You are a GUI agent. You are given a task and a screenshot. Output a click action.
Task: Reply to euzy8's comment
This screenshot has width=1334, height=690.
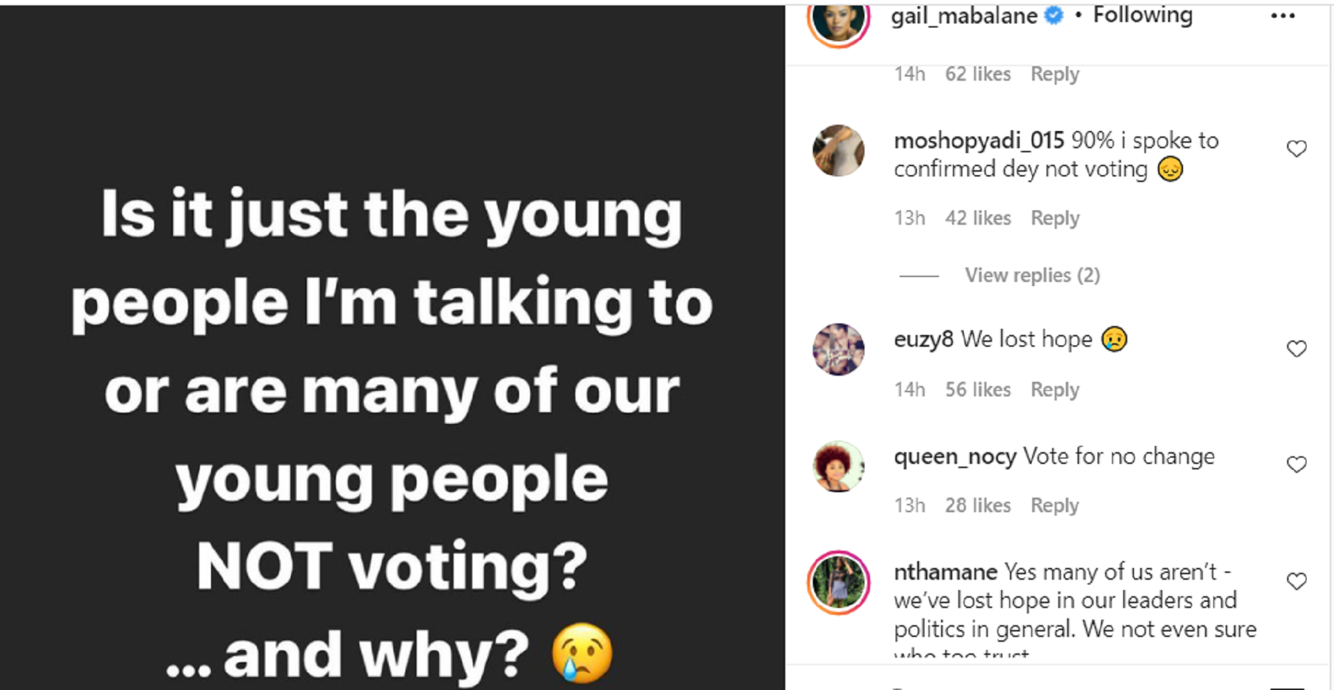[1054, 389]
